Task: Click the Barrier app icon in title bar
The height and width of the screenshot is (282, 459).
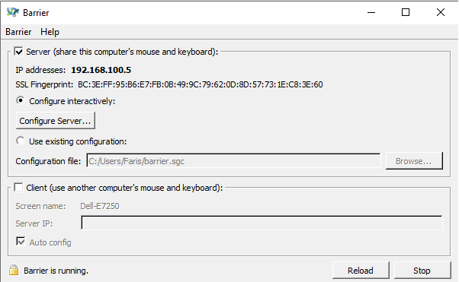Action: (13, 12)
